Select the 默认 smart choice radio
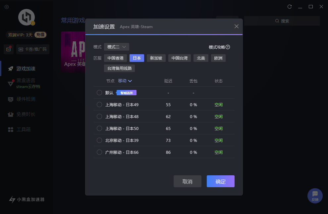Image resolution: width=328 pixels, height=214 pixels. tap(99, 93)
